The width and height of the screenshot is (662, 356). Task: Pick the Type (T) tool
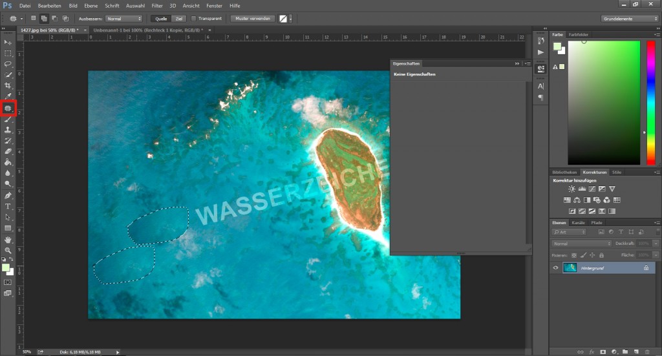(8, 206)
